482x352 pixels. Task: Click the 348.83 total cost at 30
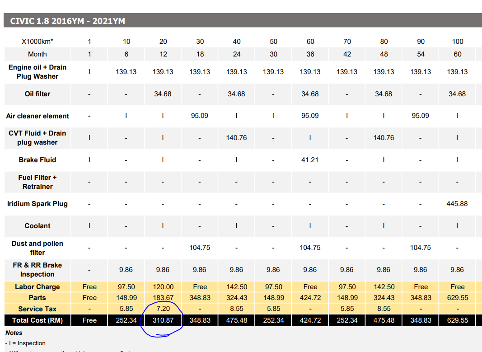point(200,320)
